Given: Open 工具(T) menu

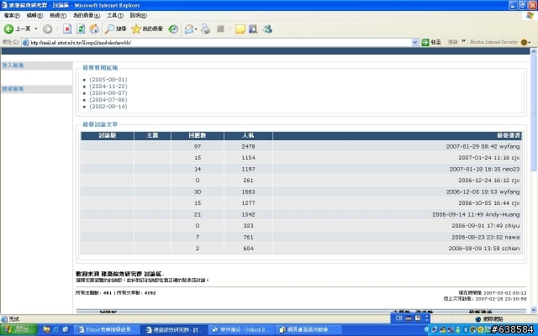Looking at the screenshot, I should (x=115, y=15).
